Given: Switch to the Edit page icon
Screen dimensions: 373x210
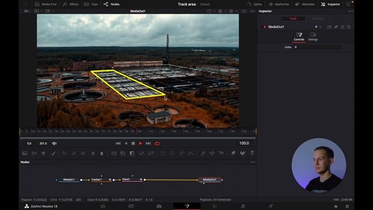Looking at the screenshot, I should 159,206.
